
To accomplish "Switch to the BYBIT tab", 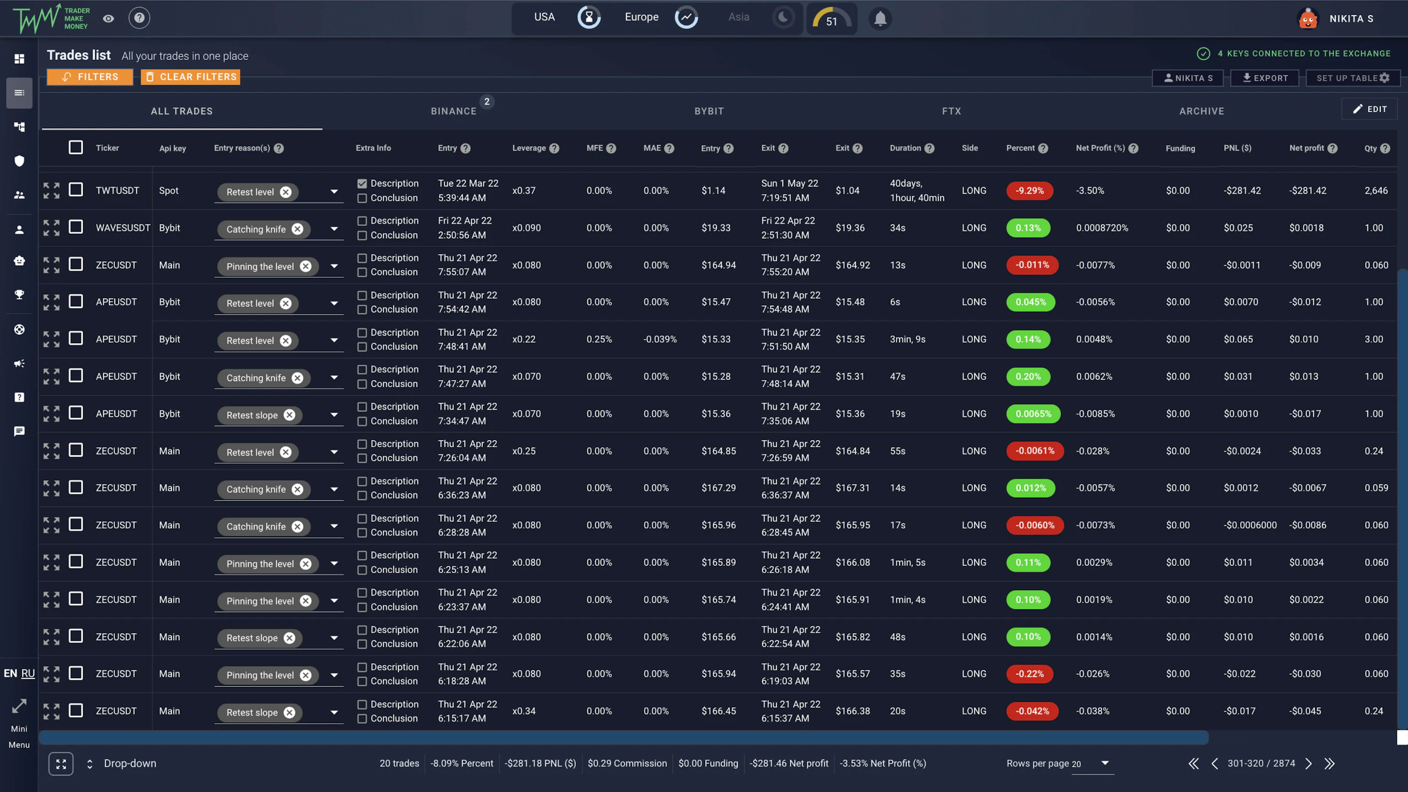I will 709,111.
